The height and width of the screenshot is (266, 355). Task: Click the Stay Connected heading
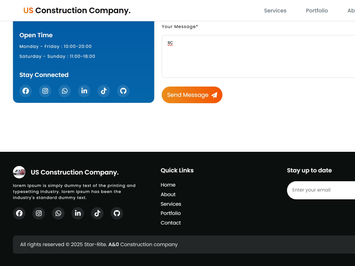point(44,75)
